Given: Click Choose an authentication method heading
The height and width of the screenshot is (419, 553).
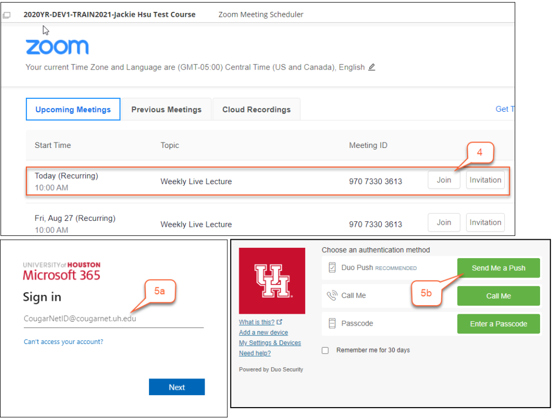Looking at the screenshot, I should click(x=376, y=249).
